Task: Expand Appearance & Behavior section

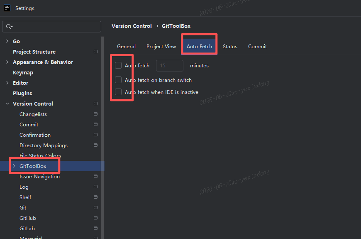Action: point(7,62)
